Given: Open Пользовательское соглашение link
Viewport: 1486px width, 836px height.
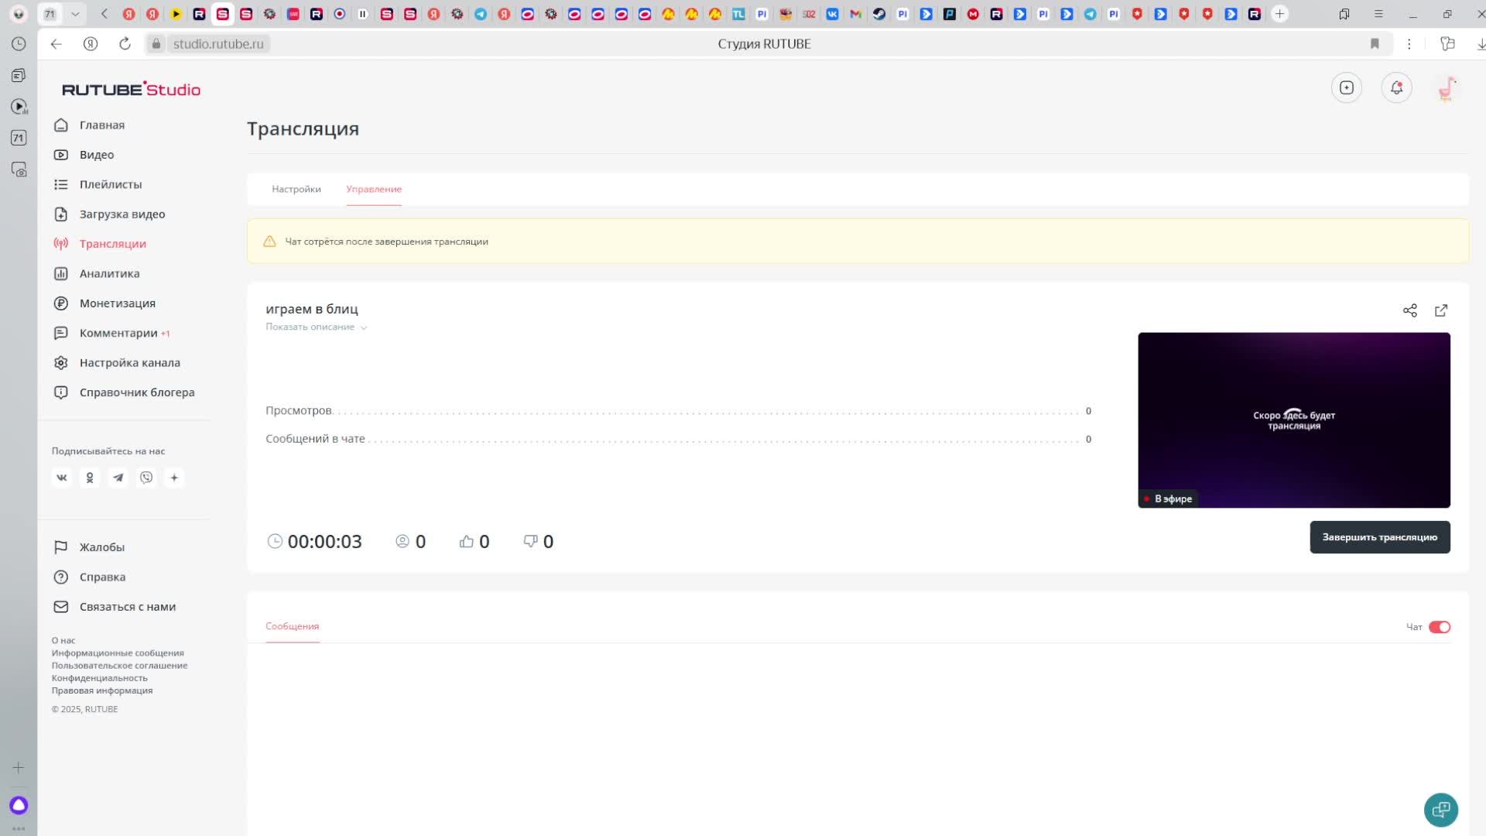Looking at the screenshot, I should [x=119, y=666].
